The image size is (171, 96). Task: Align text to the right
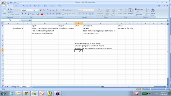pyautogui.click(x=53, y=14)
